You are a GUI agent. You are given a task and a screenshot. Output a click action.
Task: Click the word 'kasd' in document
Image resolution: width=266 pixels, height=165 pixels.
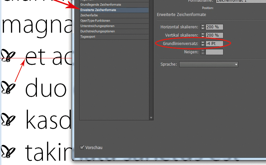click(x=49, y=119)
